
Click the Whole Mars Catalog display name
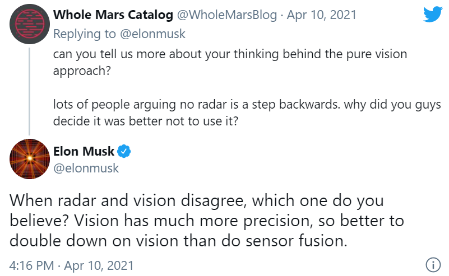[x=113, y=15]
